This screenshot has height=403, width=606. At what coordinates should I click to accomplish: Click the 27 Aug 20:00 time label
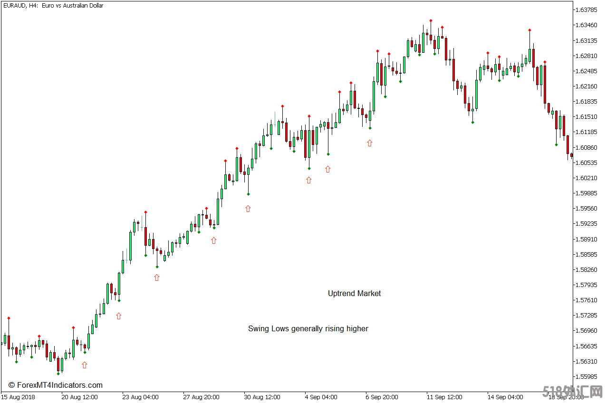[x=201, y=397]
